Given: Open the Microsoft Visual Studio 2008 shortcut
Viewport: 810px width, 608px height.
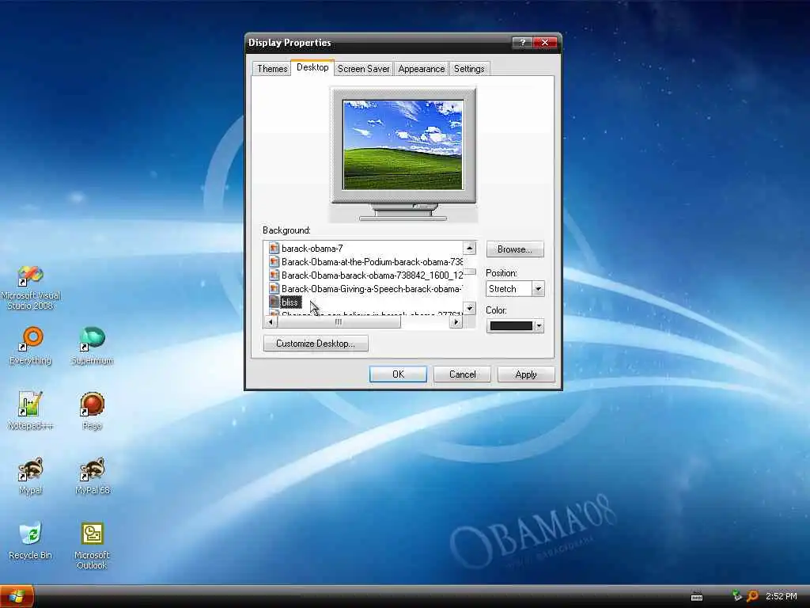Looking at the screenshot, I should 31,287.
